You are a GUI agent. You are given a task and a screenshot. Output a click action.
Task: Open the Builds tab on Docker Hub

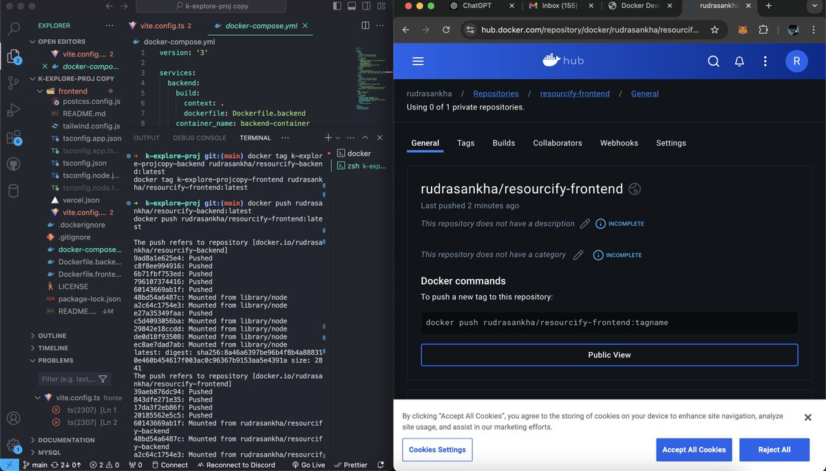click(504, 143)
